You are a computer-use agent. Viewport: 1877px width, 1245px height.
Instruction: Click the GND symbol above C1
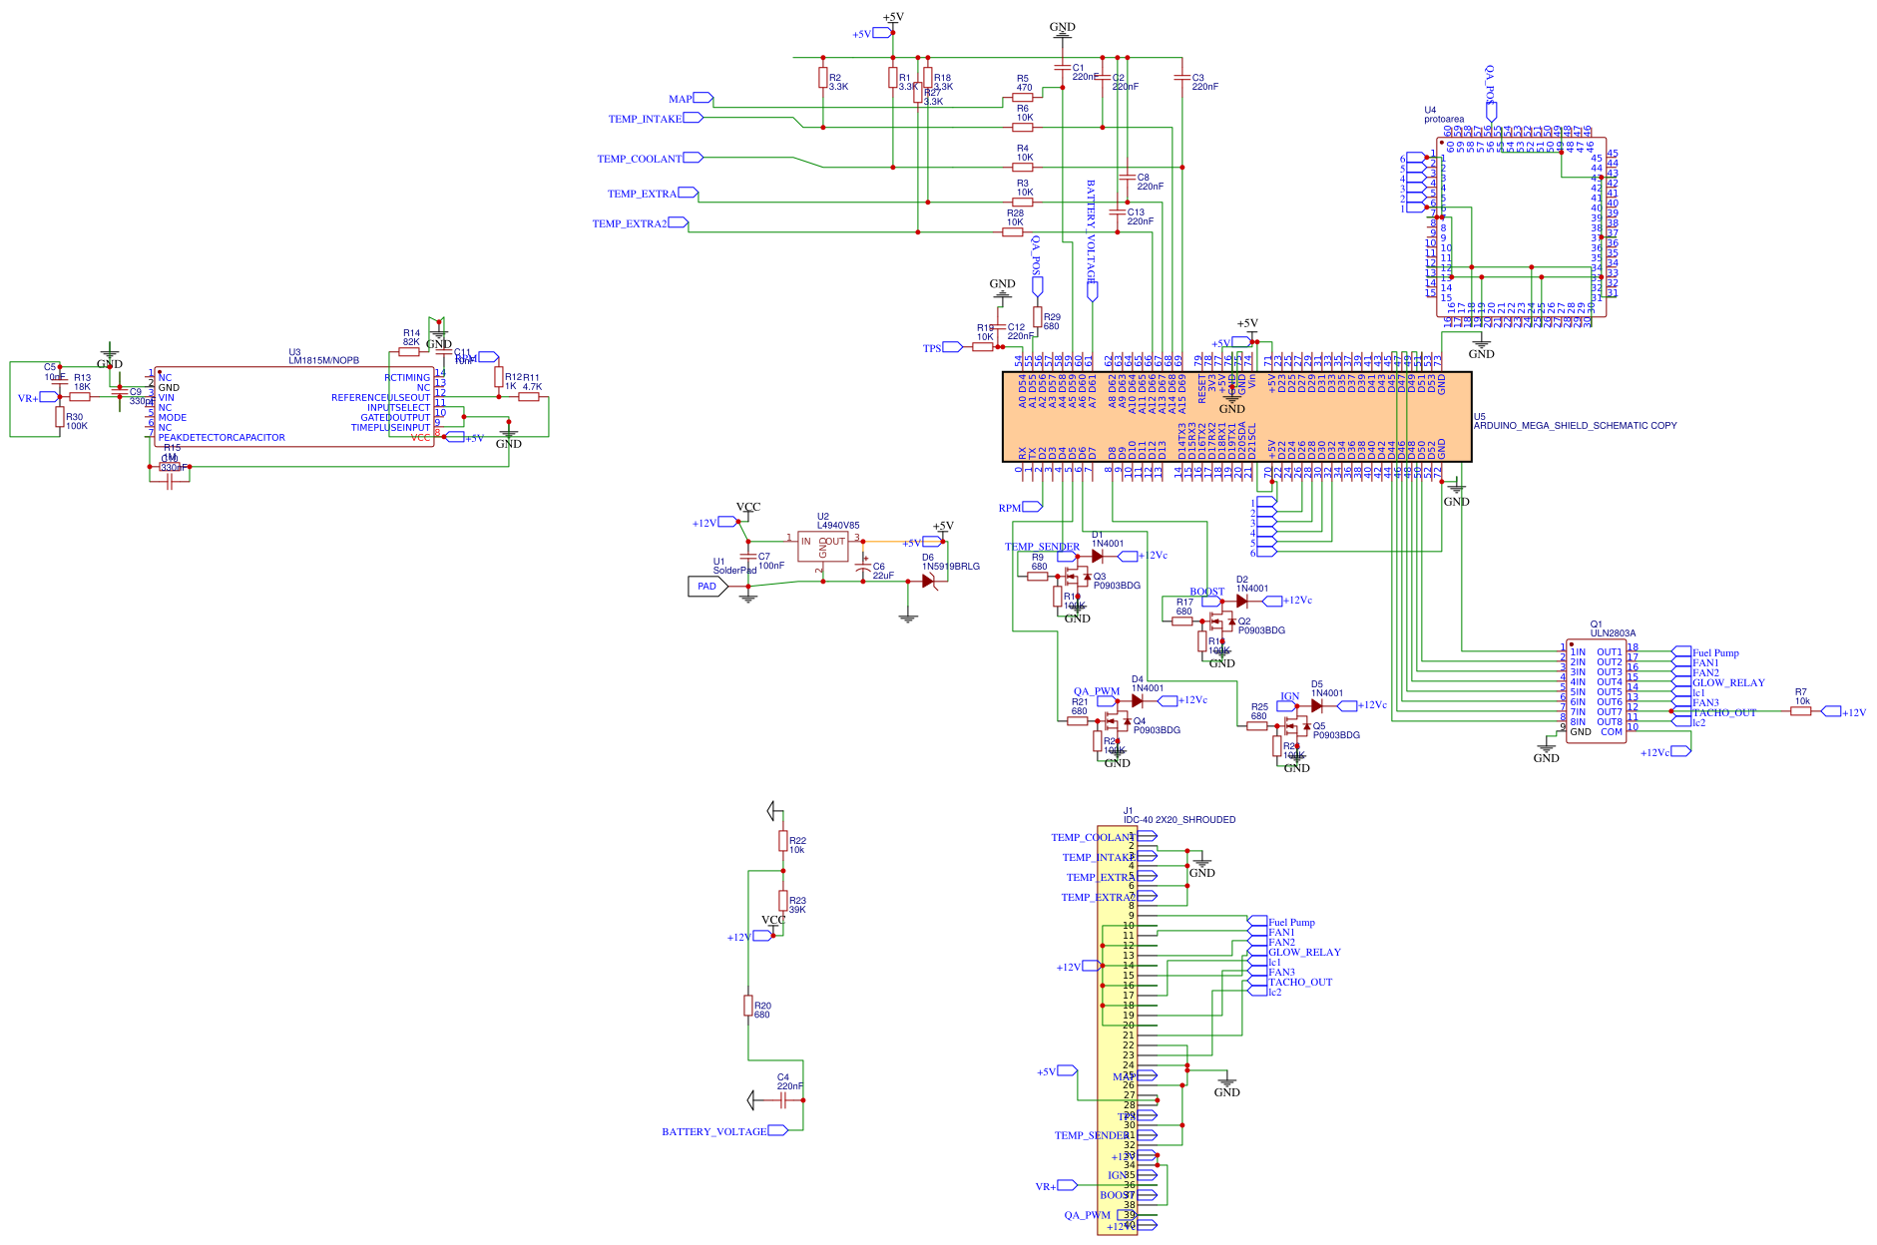(1063, 30)
